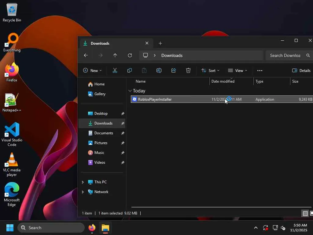Click the search magnifier icon in Explorer
313x235 pixels.
click(x=308, y=55)
